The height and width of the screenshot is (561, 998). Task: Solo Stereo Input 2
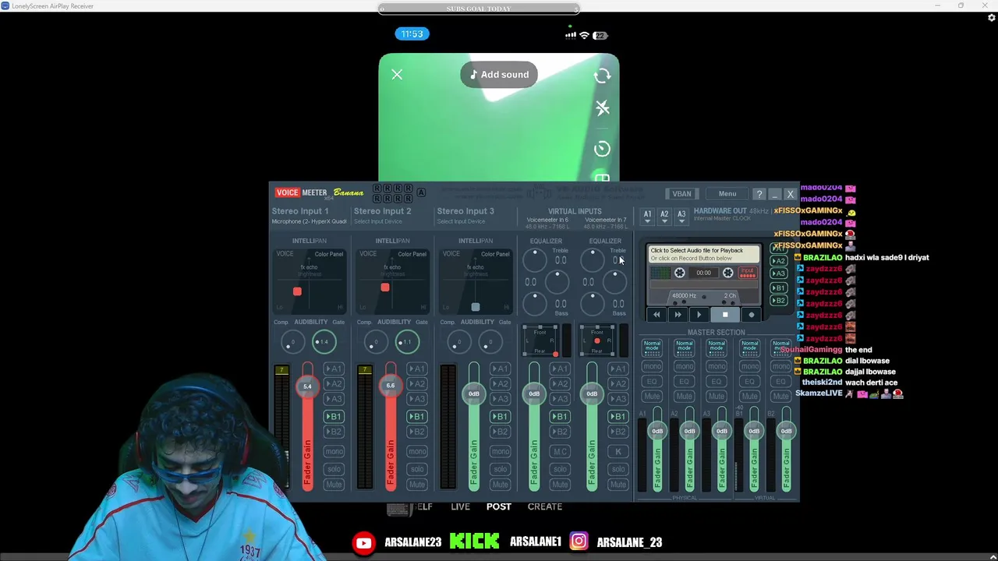(417, 469)
